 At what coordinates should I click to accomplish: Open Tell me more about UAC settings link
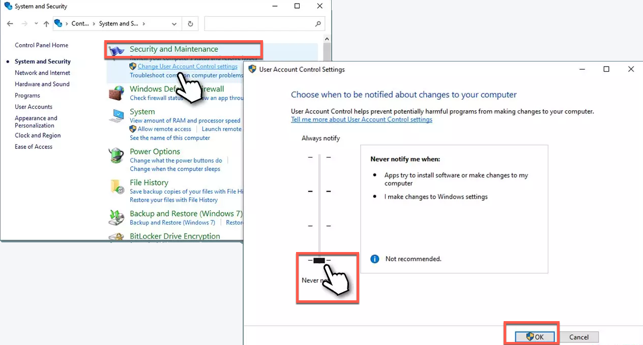tap(361, 119)
